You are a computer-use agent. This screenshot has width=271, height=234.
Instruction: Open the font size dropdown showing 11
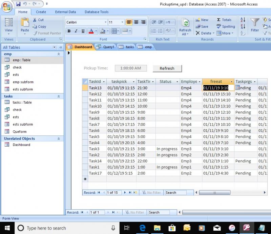tap(122, 22)
